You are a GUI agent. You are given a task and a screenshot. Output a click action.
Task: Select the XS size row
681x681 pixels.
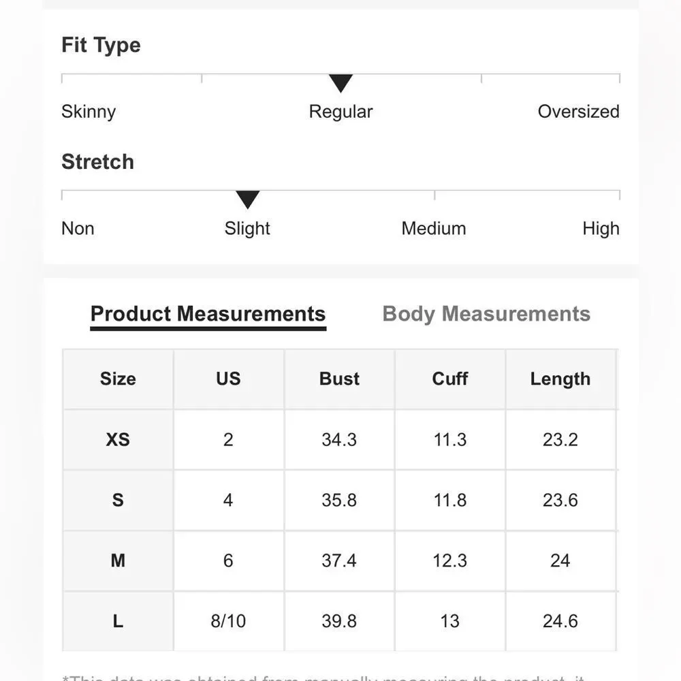(340, 439)
